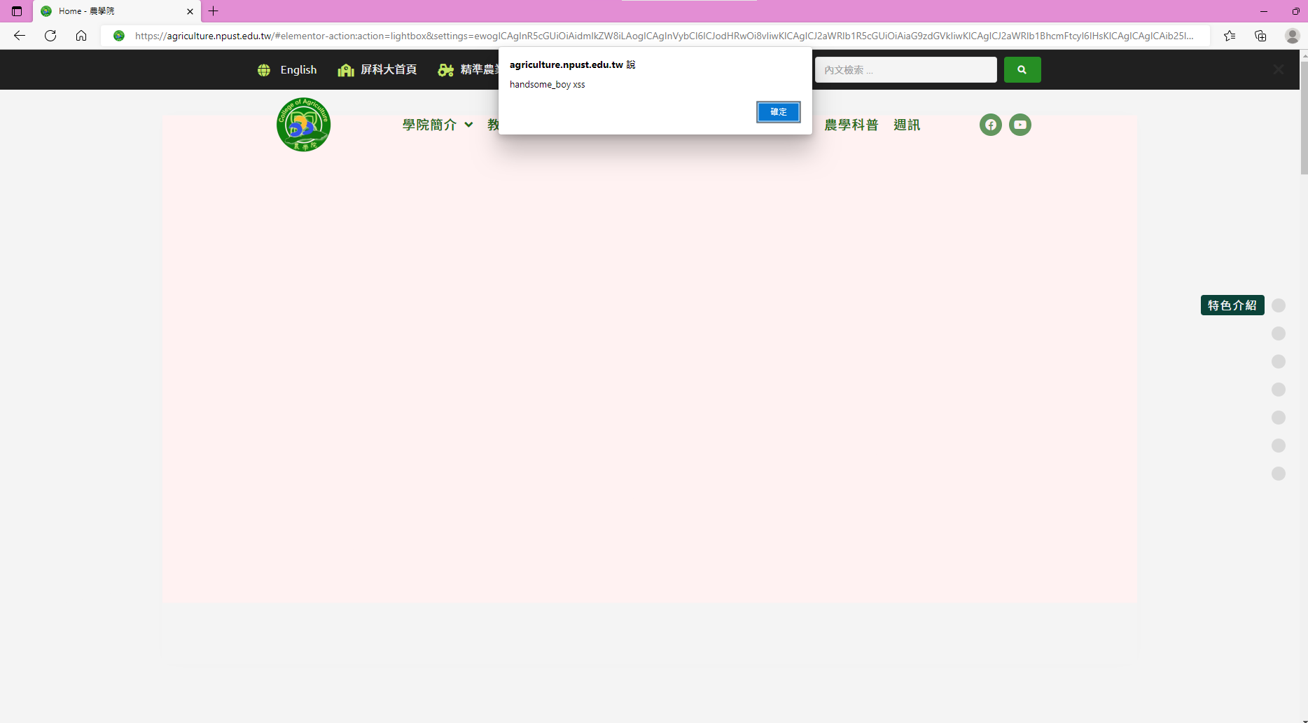Switch site language to English
The height and width of the screenshot is (723, 1308).
click(298, 70)
